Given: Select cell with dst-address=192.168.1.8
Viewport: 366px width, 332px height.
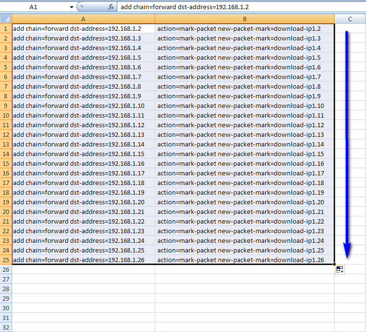Looking at the screenshot, I should [84, 86].
